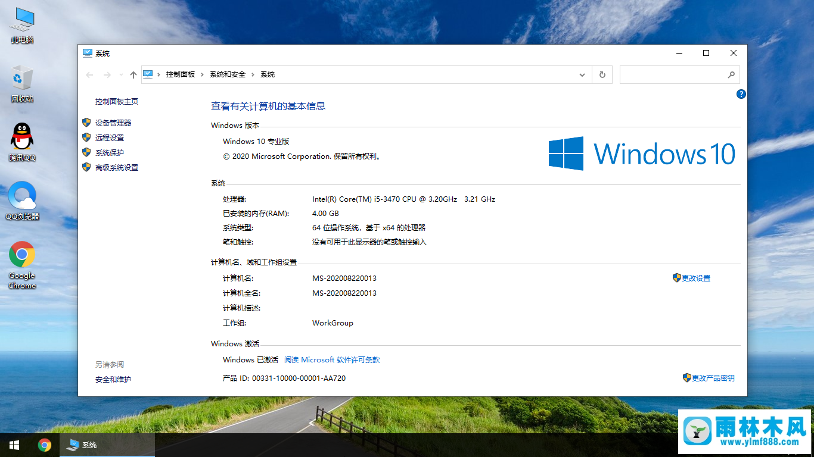Image resolution: width=814 pixels, height=457 pixels.
Task: Open the Windows Start menu
Action: 14,445
